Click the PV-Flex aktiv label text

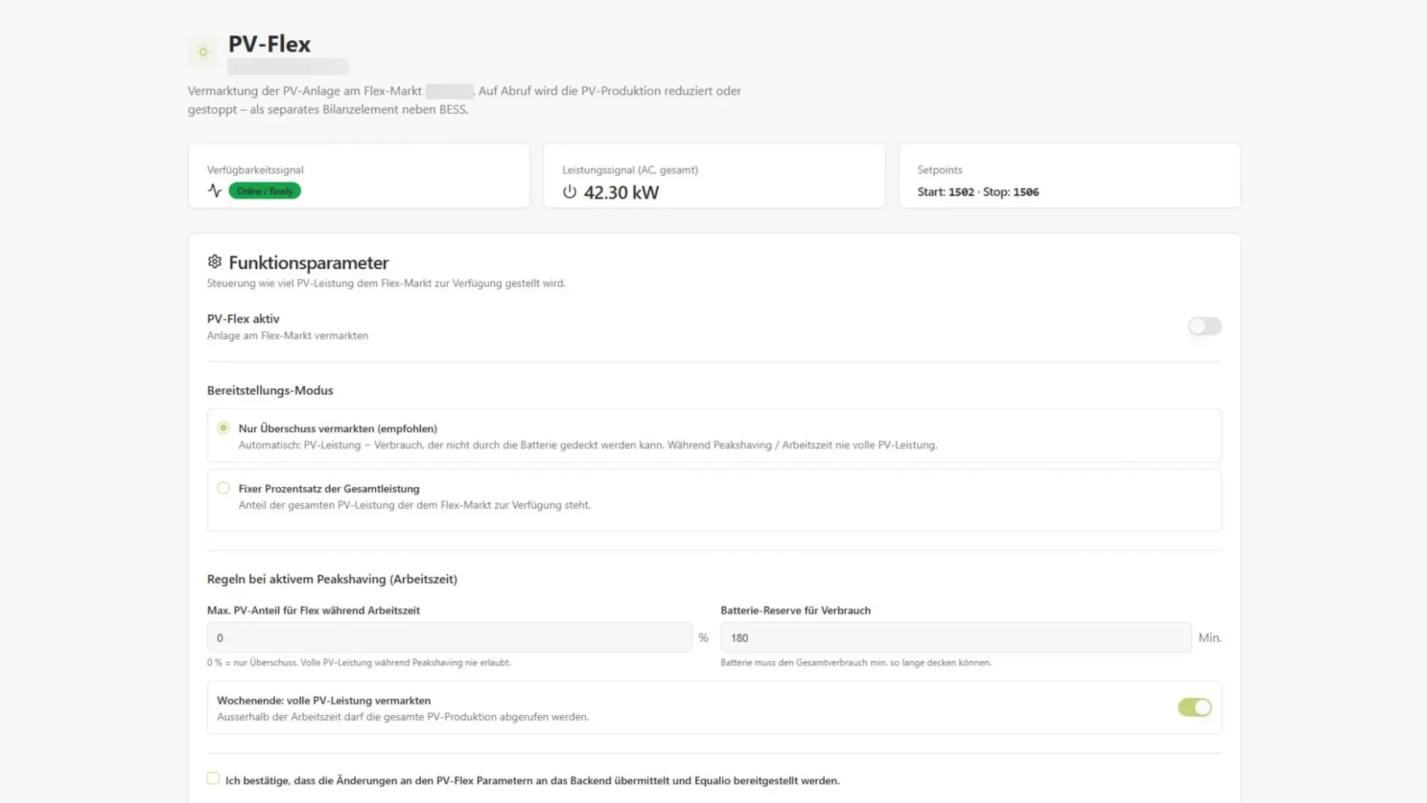(243, 319)
